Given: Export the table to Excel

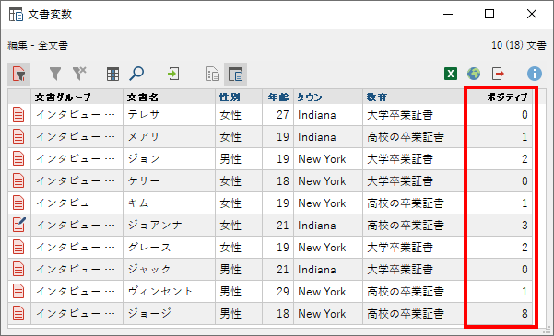Looking at the screenshot, I should [x=451, y=74].
